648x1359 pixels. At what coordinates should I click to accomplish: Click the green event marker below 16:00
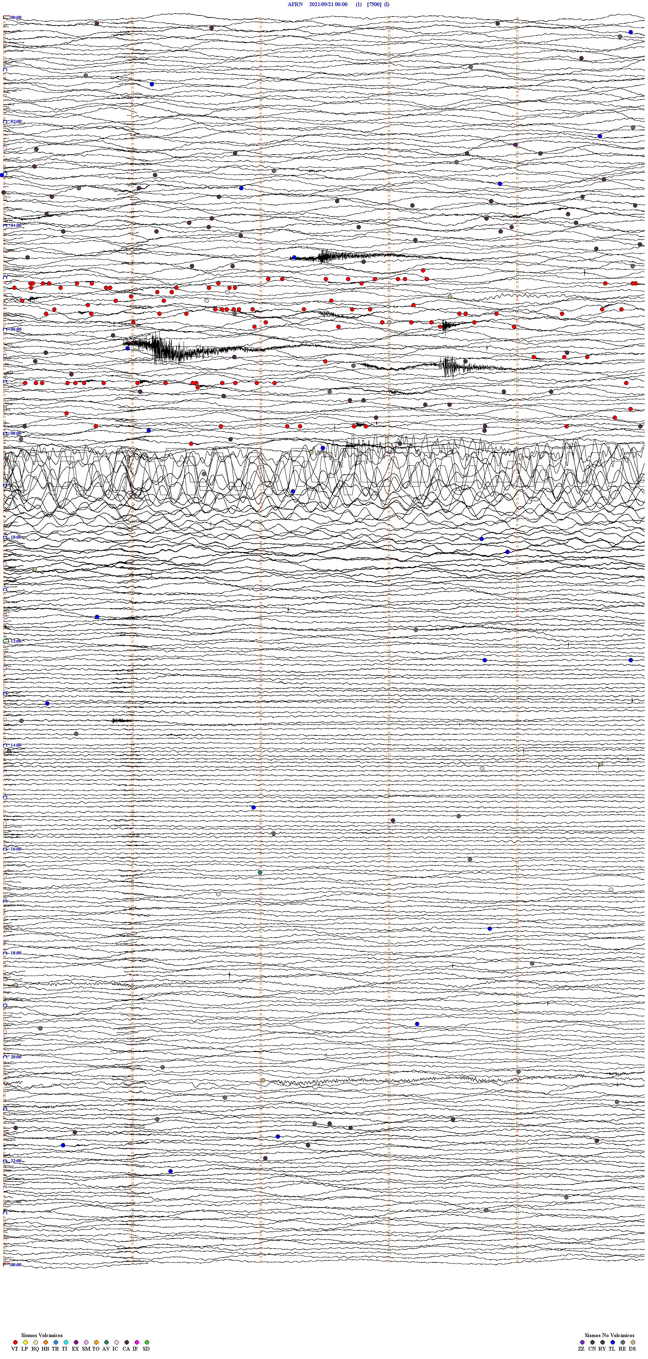click(x=260, y=873)
